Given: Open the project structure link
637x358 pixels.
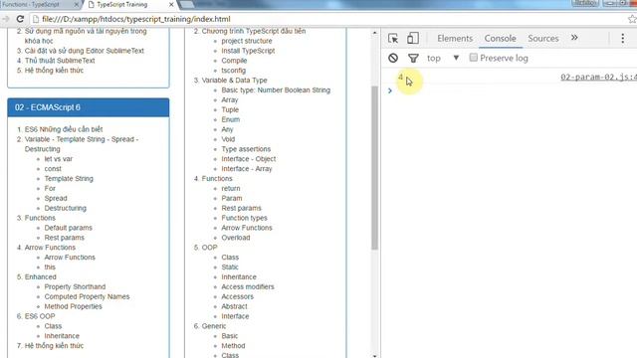Looking at the screenshot, I should pos(247,41).
